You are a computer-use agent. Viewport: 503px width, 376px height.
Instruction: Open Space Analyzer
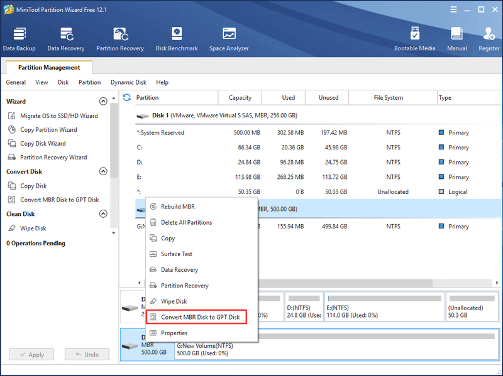tap(229, 39)
